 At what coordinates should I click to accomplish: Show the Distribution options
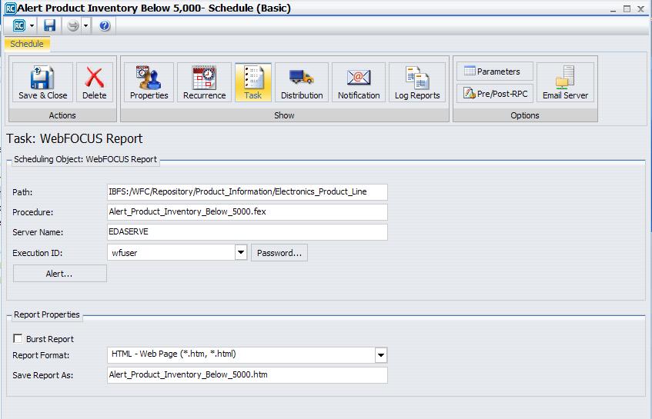pyautogui.click(x=302, y=82)
